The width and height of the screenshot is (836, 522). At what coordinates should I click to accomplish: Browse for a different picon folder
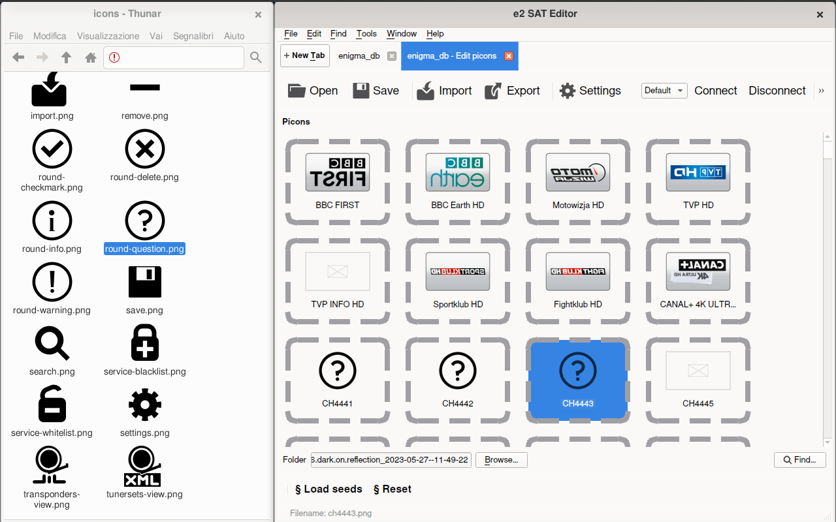(x=501, y=459)
